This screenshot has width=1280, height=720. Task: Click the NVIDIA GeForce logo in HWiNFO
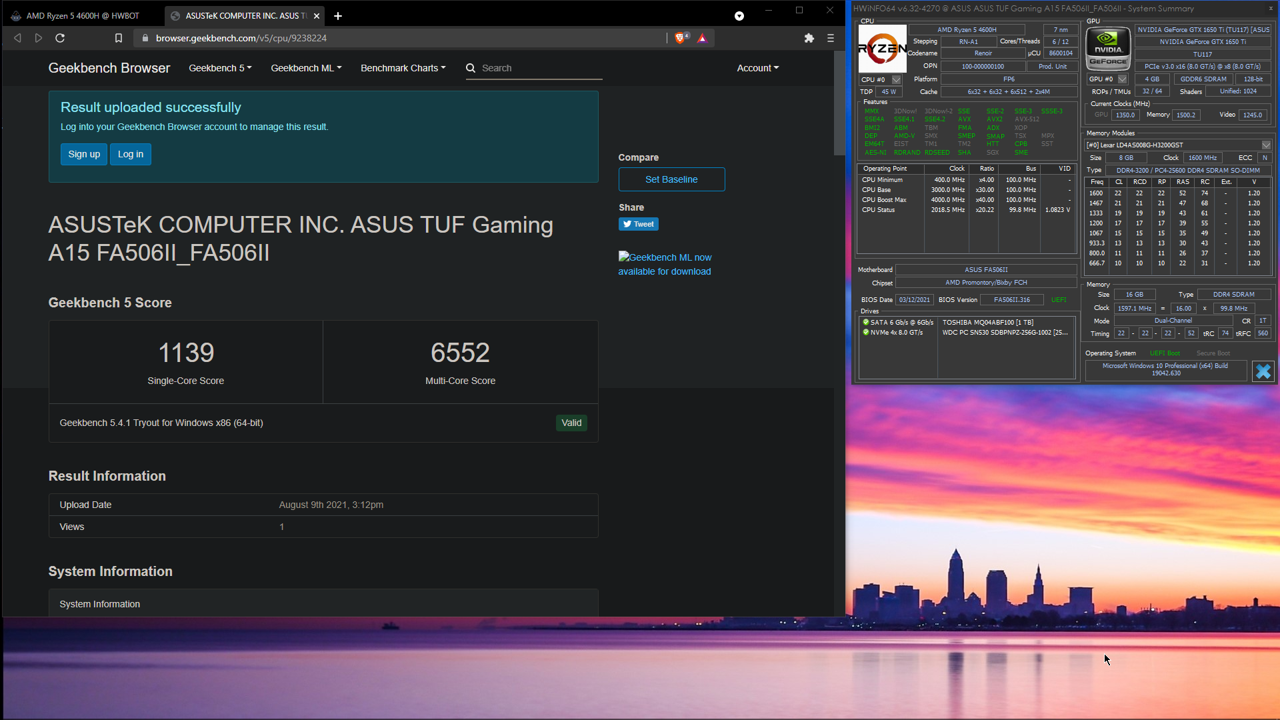click(1108, 49)
